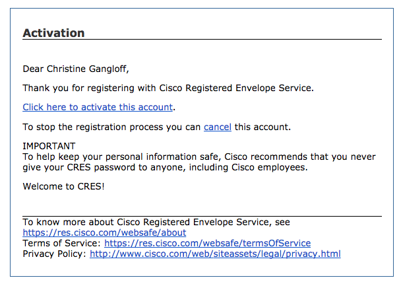
Task: Click the 'cancel' link to stop registration
Action: pos(217,127)
